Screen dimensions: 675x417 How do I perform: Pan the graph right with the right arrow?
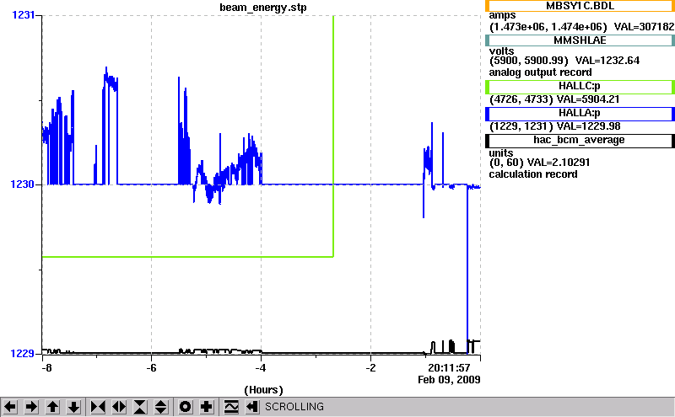click(x=31, y=407)
